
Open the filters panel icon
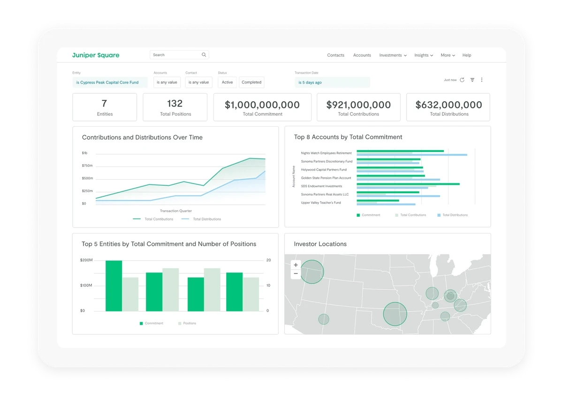pyautogui.click(x=472, y=80)
